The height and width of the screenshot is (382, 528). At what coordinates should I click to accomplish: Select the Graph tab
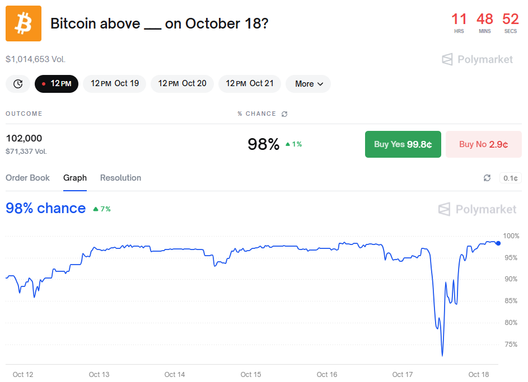click(x=75, y=178)
